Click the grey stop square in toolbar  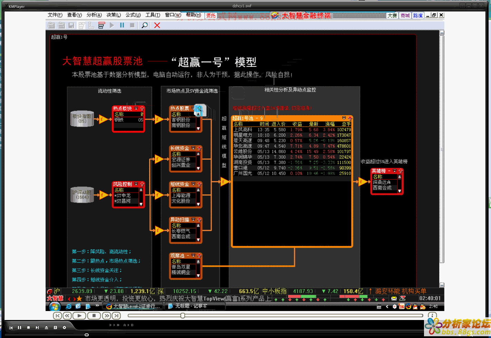point(132,25)
